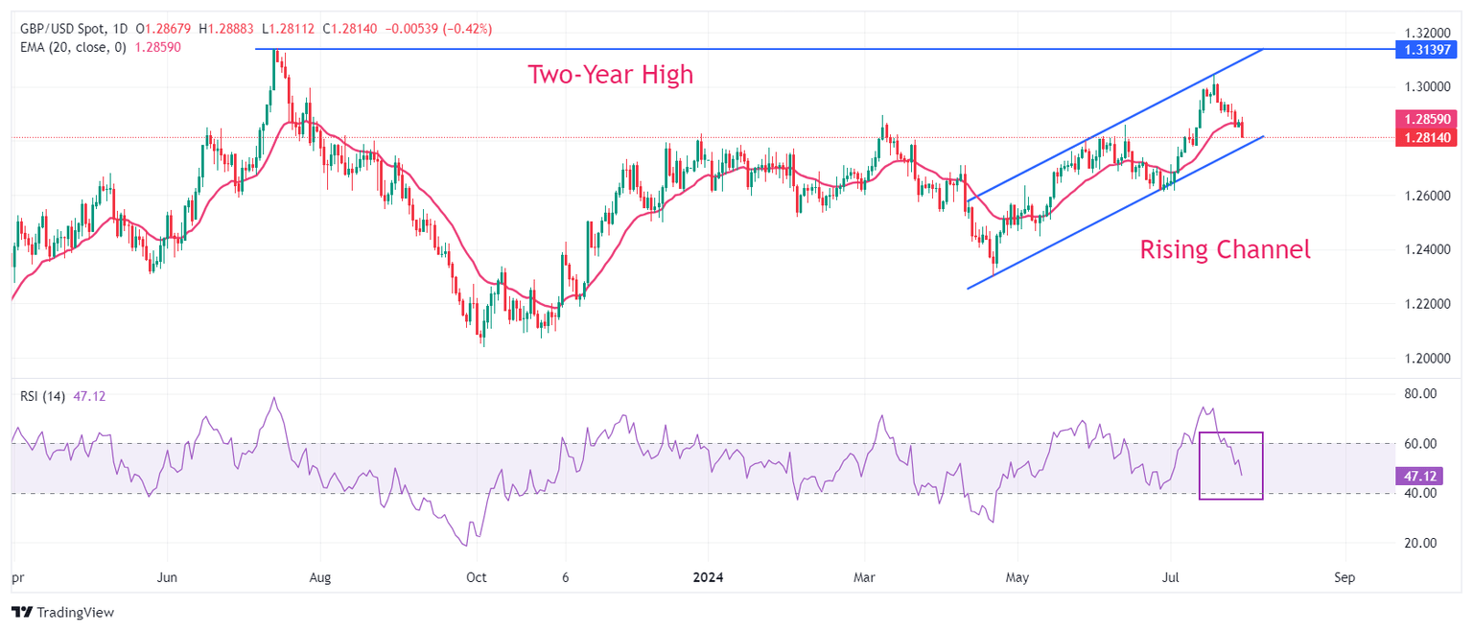
Task: Click the 1.28590 EMA value label
Action: click(x=1428, y=120)
